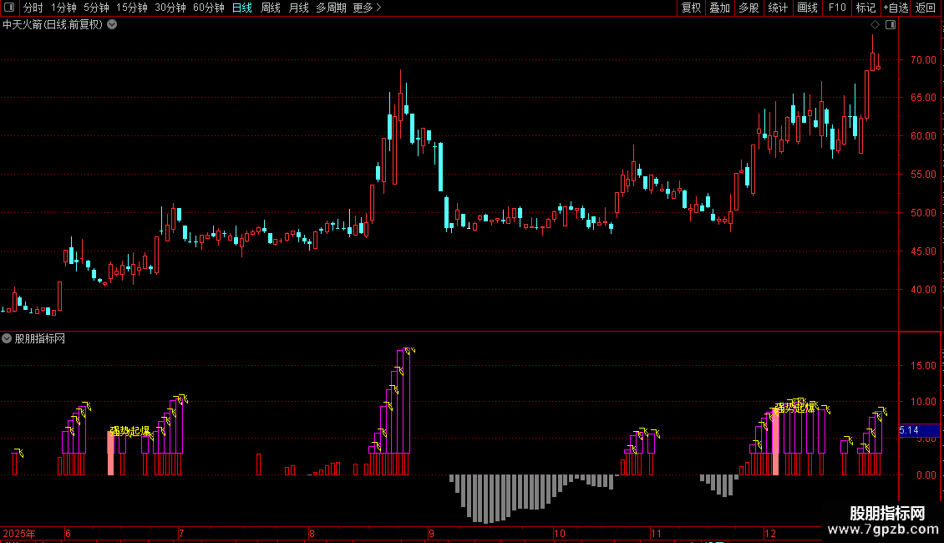Click the 叠加 overlay button
944x543 pixels.
719,8
